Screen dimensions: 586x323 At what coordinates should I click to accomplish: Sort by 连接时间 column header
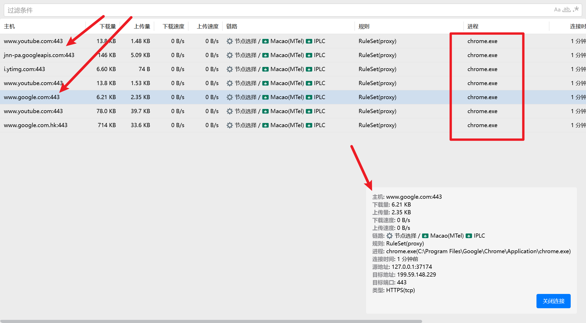pos(578,26)
